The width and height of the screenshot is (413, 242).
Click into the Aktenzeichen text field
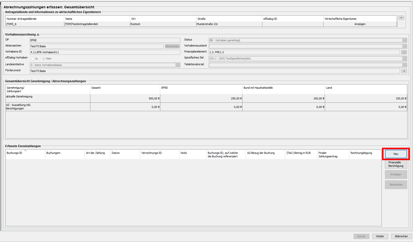coord(97,46)
